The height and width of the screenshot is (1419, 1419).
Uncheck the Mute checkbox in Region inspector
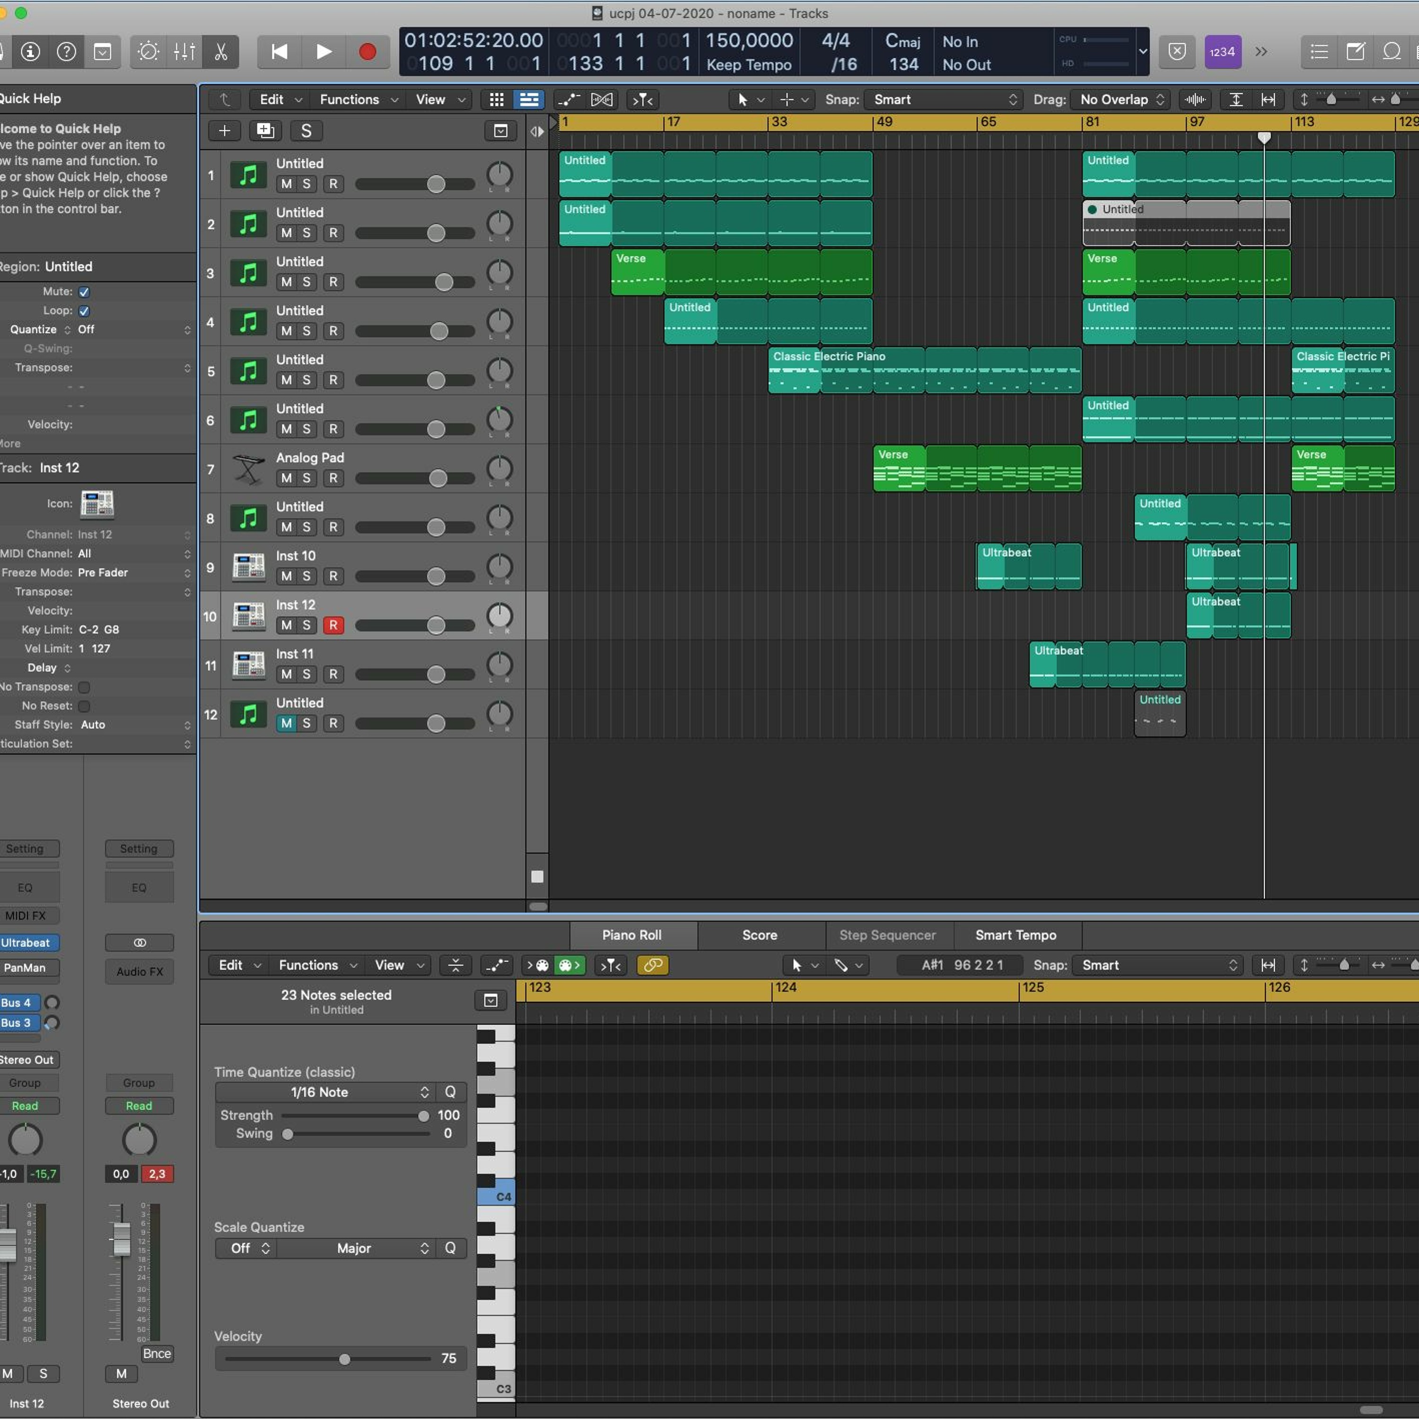[85, 291]
